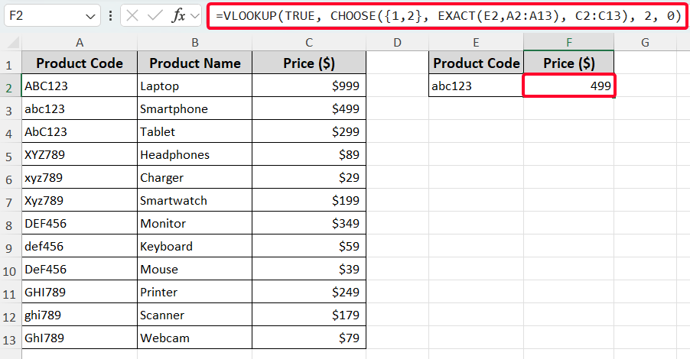Select cell F2 containing 499
The width and height of the screenshot is (690, 359).
click(x=568, y=86)
